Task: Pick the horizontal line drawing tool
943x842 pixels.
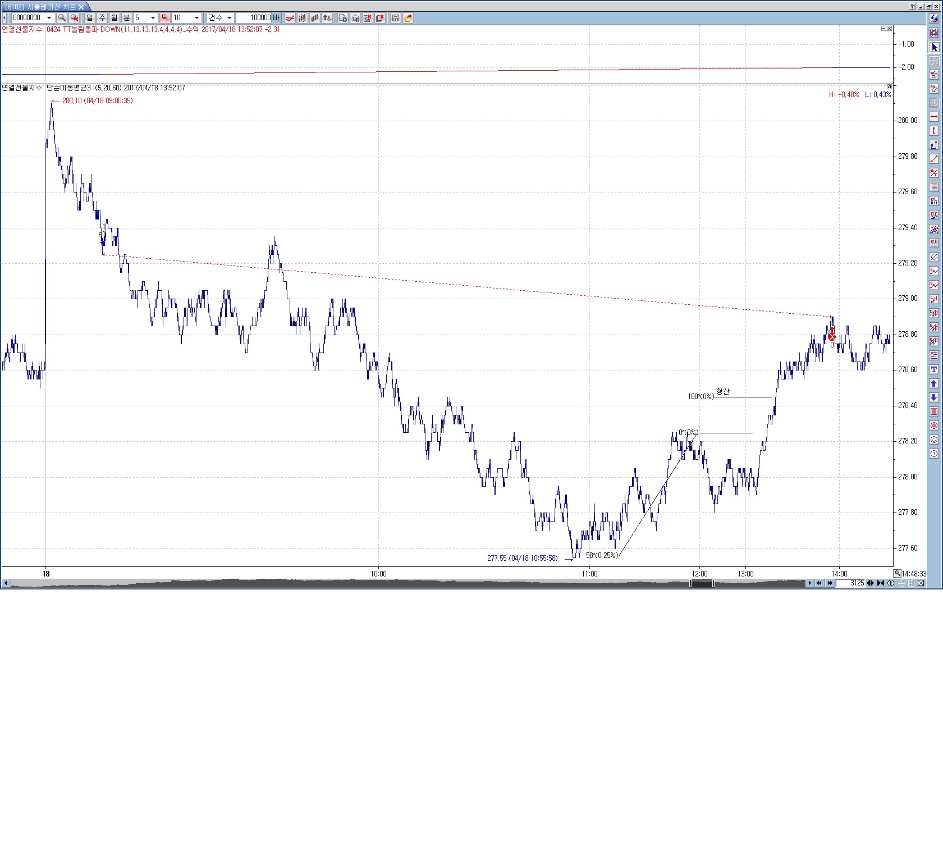Action: click(934, 117)
